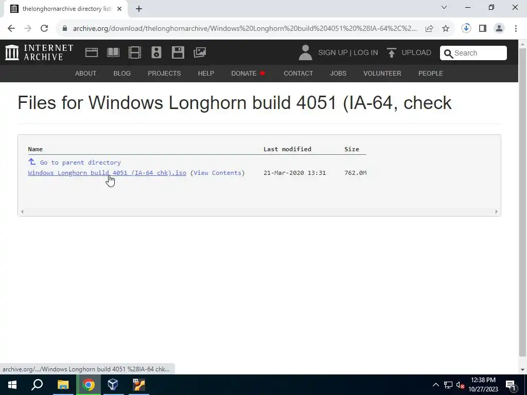Reload the page with refresh icon

tap(44, 28)
